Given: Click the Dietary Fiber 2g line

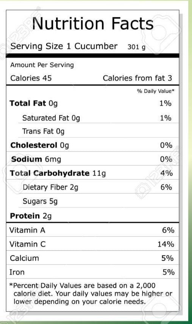Looking at the screenshot, I should coord(50,187).
